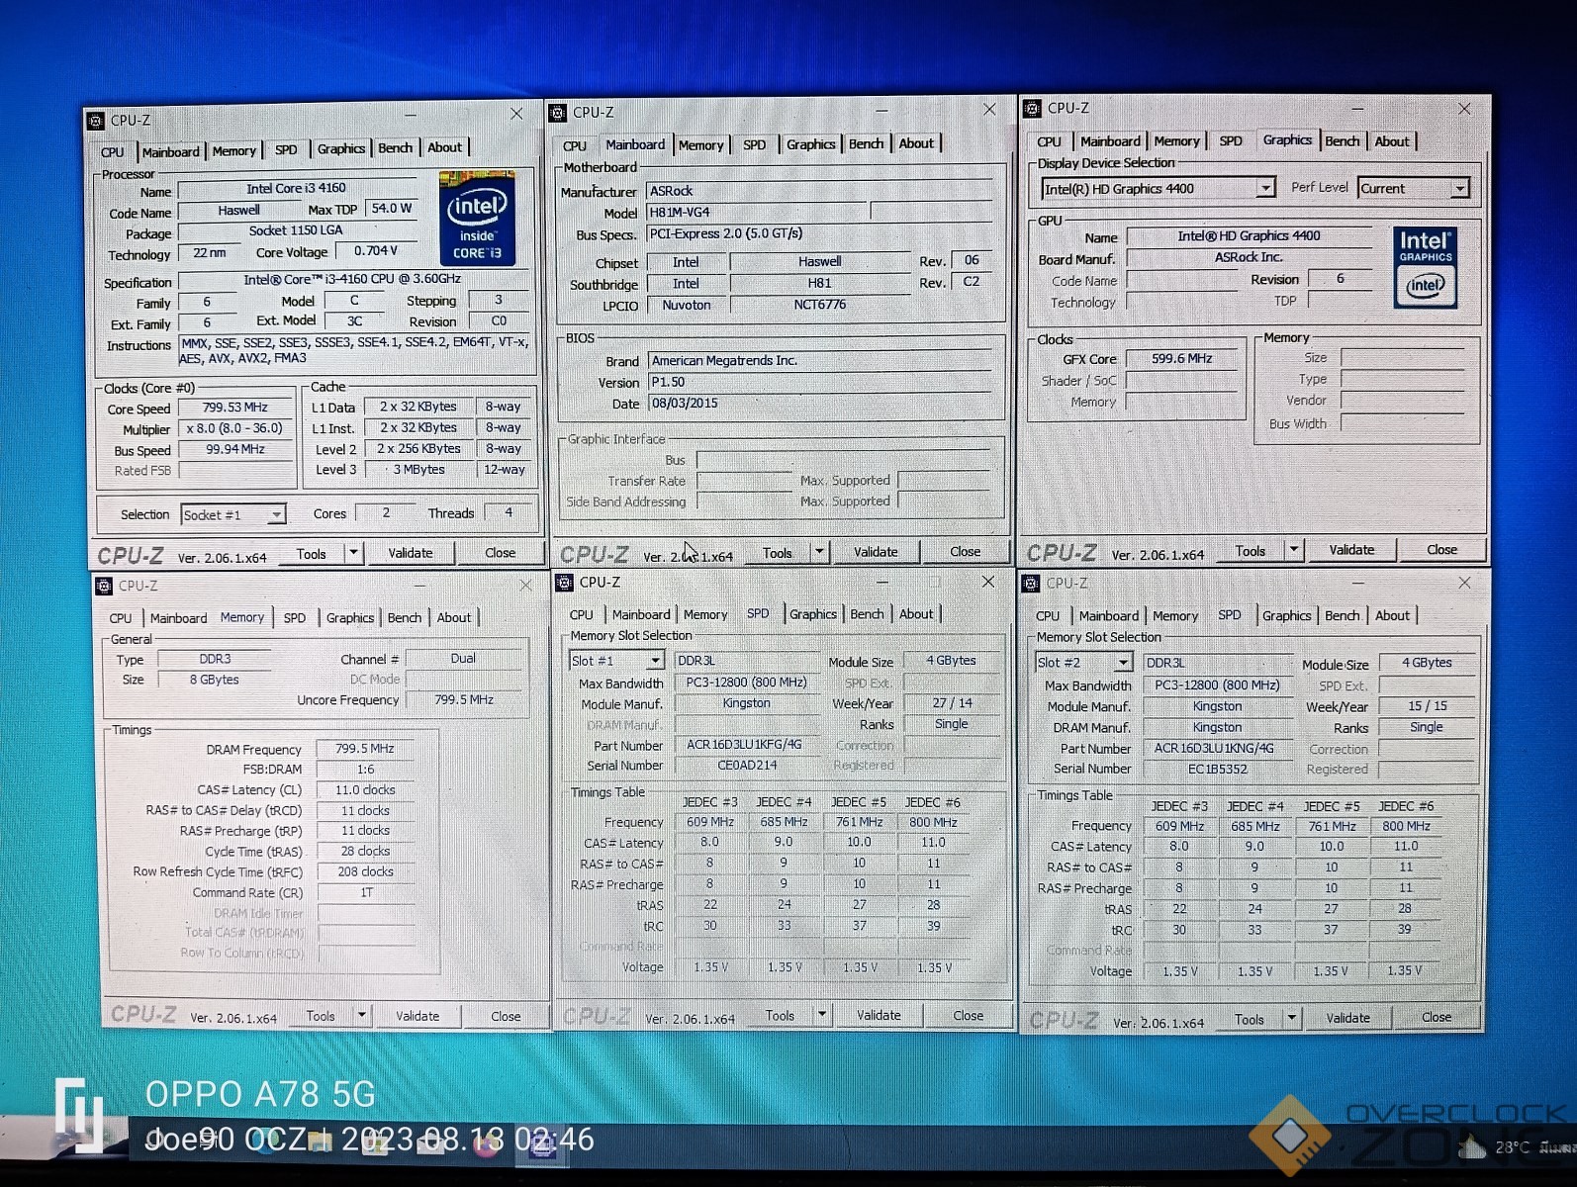Click the Intel Graphics logo badge

[1425, 267]
